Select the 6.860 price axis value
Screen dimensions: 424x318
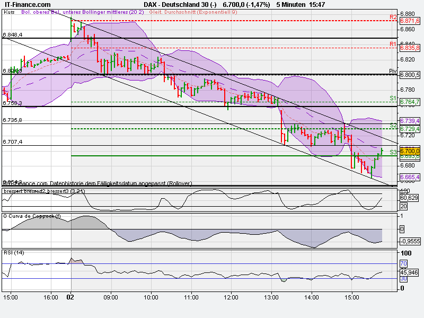click(407, 29)
